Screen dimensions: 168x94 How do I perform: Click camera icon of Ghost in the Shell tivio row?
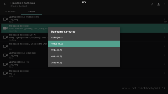click(5, 46)
